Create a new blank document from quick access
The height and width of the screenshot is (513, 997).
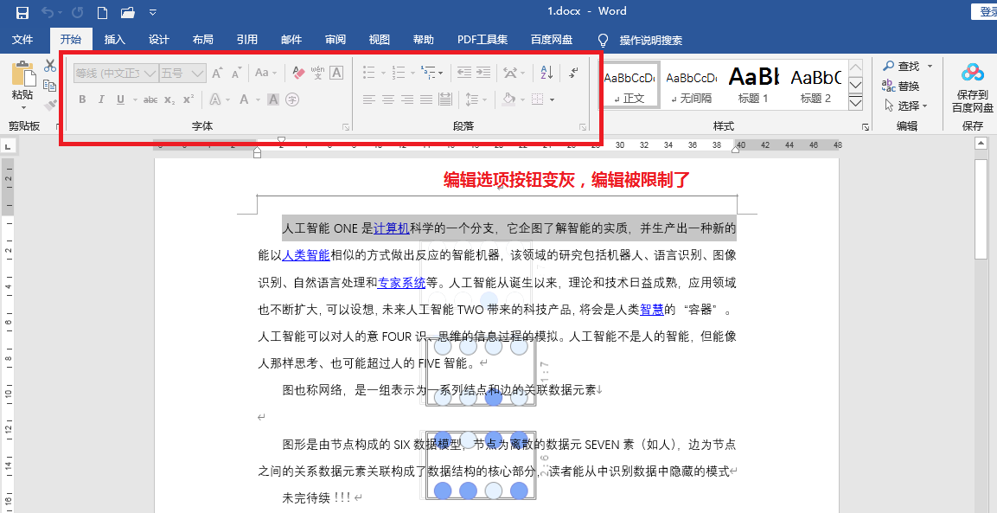(102, 12)
